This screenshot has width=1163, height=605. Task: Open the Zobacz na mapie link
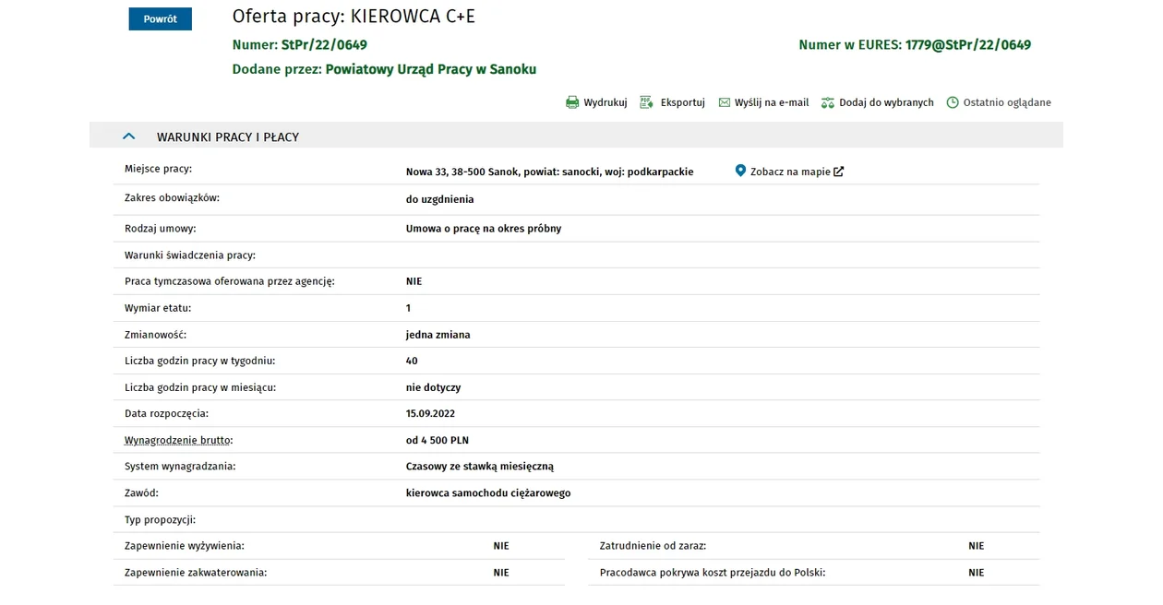pyautogui.click(x=790, y=172)
